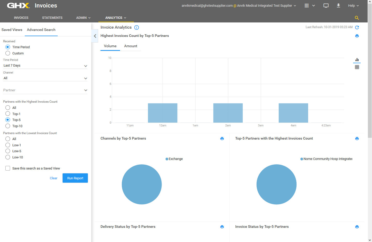The width and height of the screenshot is (372, 242).
Task: Select the Custom radio button
Action: [8, 53]
